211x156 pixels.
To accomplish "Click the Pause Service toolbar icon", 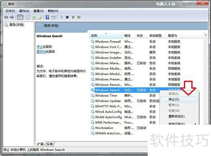I will [73, 17].
